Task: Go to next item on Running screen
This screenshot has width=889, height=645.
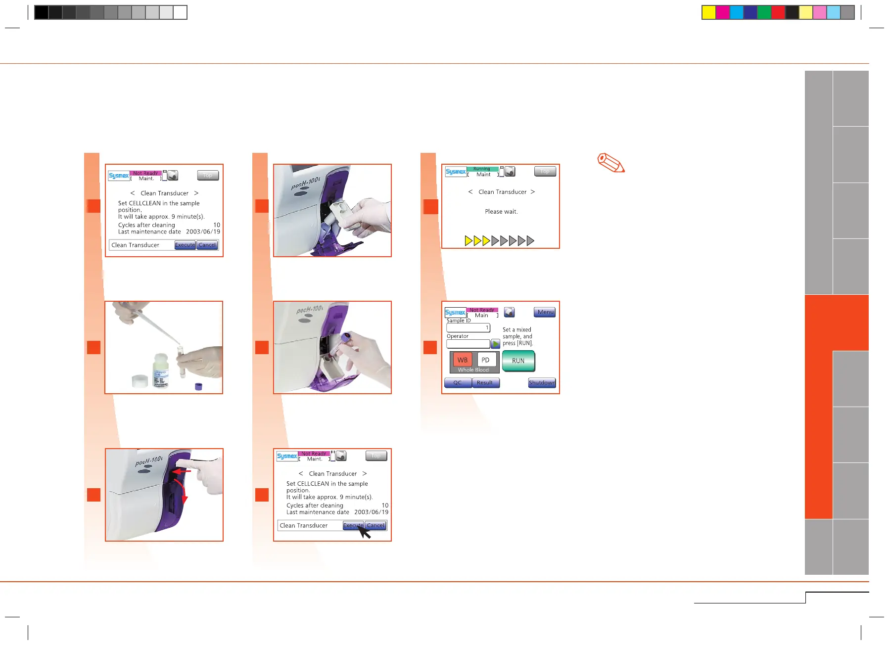Action: [533, 192]
